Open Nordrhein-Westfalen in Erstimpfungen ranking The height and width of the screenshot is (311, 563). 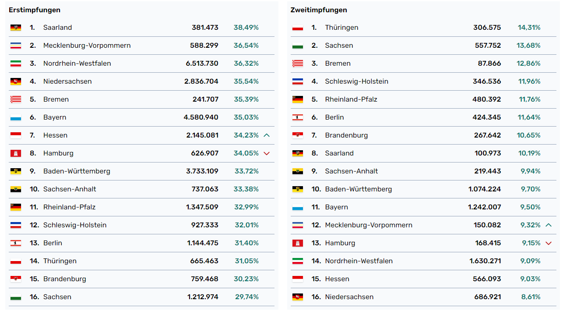point(77,64)
